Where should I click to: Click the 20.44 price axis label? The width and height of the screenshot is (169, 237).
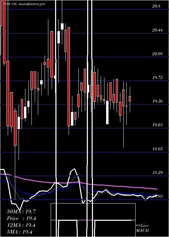point(158,30)
